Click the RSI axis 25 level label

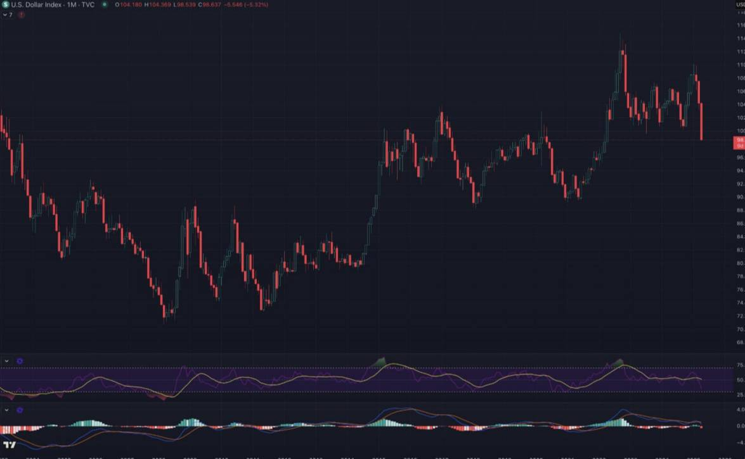740,394
